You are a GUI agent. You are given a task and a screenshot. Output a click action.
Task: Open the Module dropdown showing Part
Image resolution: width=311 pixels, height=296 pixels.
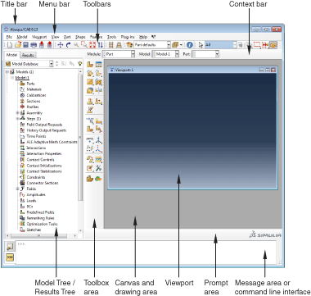119,54
